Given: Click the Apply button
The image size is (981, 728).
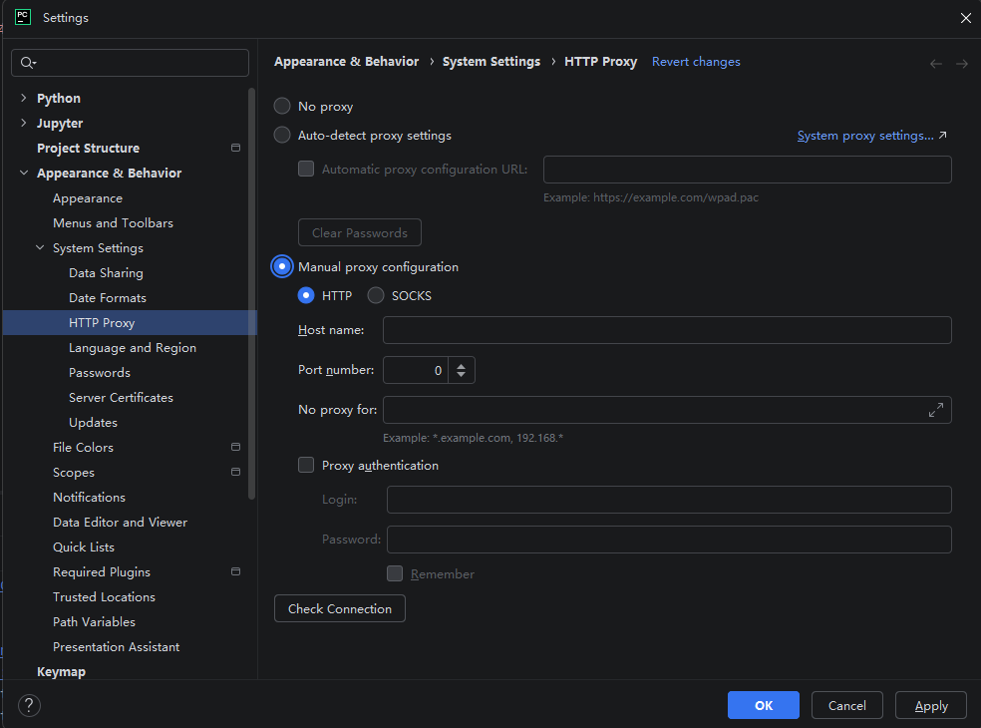Looking at the screenshot, I should tap(931, 705).
